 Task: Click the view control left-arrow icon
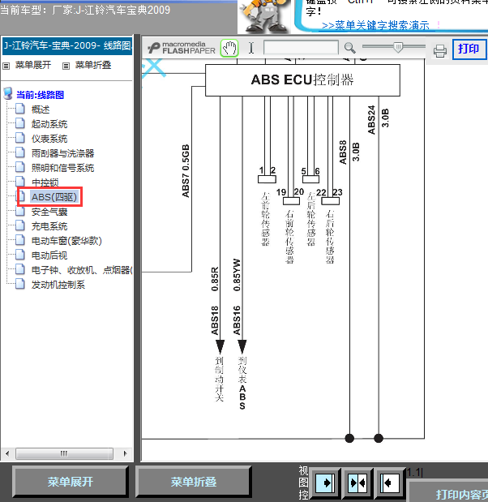pos(389,483)
